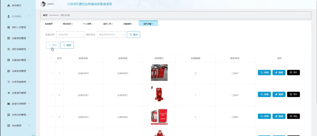This screenshot has width=317, height=136.
Task: Click DEL for 设备名称7 row
Action: coord(293,94)
